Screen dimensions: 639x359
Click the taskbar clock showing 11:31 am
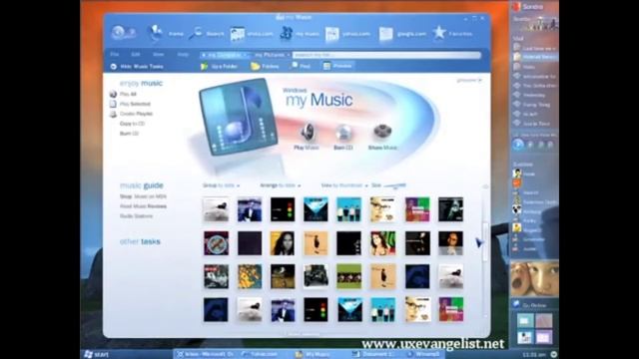(534, 355)
